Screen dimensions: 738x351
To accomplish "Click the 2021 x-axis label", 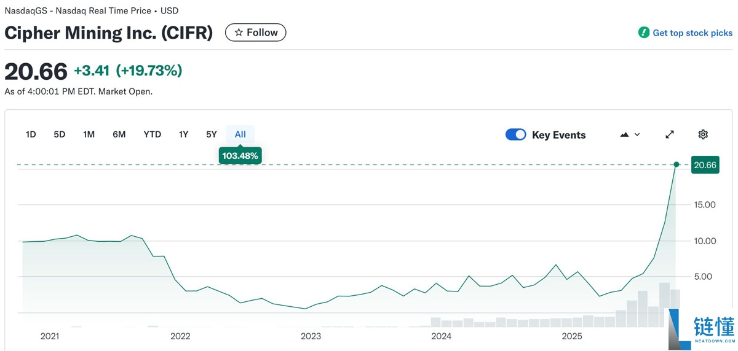I will pos(50,336).
